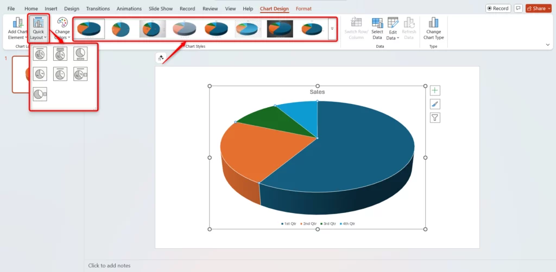Select the dark background chart style thumbnail
The width and height of the screenshot is (556, 272).
(x=280, y=29)
